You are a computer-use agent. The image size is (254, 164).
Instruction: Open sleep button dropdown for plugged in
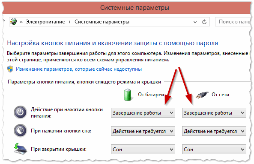click(x=214, y=131)
